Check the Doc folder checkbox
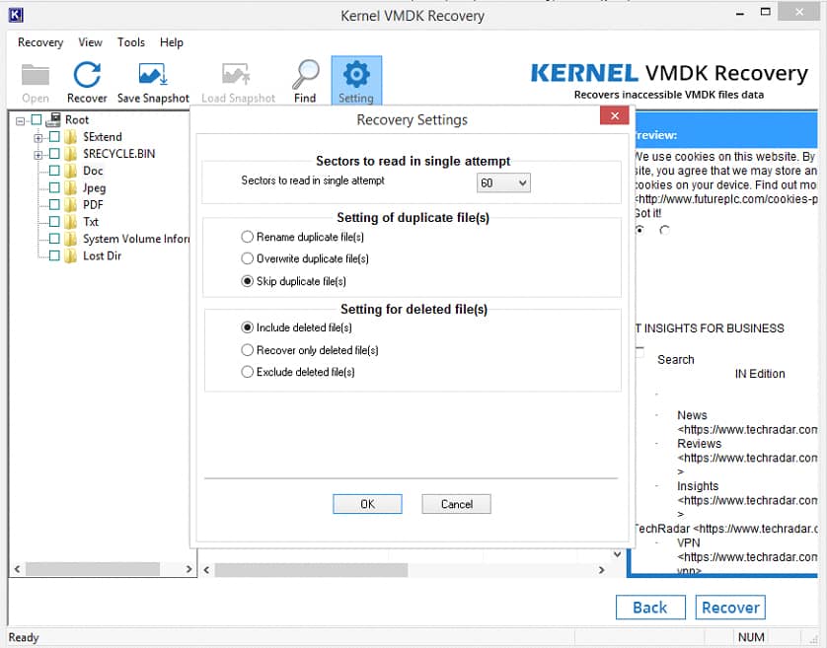The width and height of the screenshot is (827, 648). pos(54,171)
